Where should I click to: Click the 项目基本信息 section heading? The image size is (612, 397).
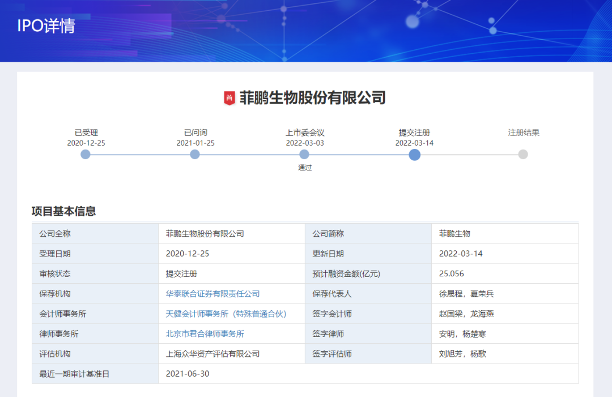(63, 211)
